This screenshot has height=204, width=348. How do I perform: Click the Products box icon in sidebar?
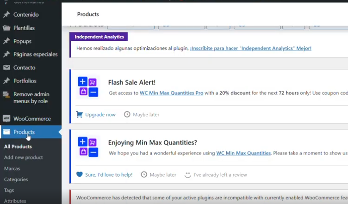pos(6,132)
